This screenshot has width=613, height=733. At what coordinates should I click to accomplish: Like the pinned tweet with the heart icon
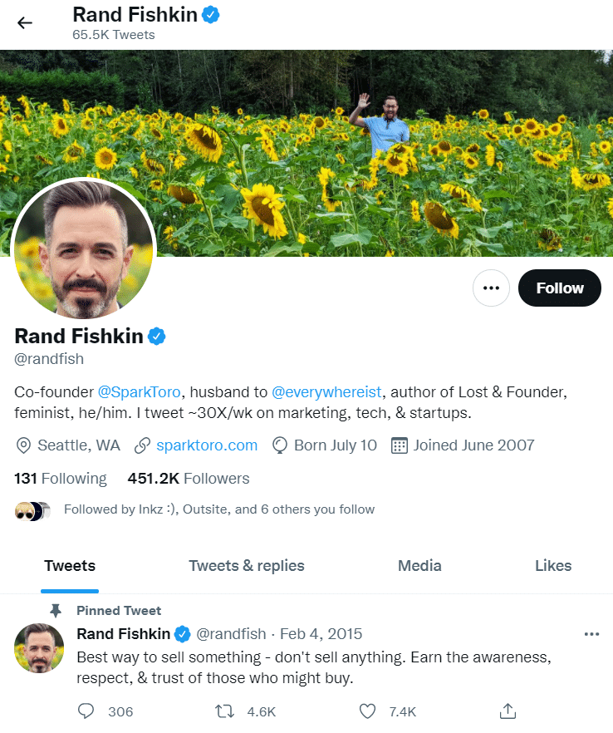366,711
